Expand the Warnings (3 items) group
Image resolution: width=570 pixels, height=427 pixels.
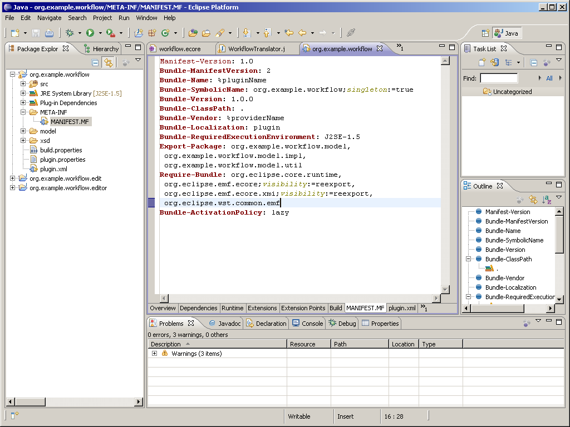tap(154, 354)
